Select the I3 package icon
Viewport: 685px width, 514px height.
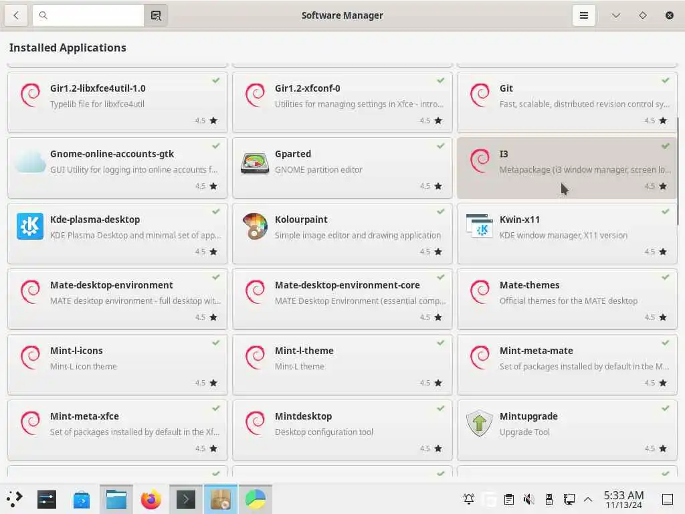[x=480, y=161]
